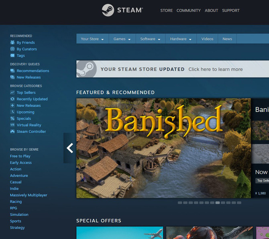269x239 pixels.
Task: Open Specials category link
Action: tap(24, 119)
